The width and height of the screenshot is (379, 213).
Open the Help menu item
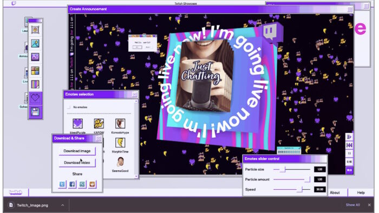(361, 192)
